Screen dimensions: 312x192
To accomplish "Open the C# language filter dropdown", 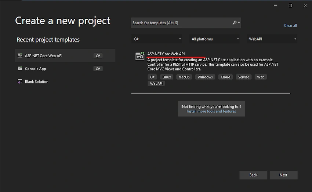I will click(x=157, y=39).
